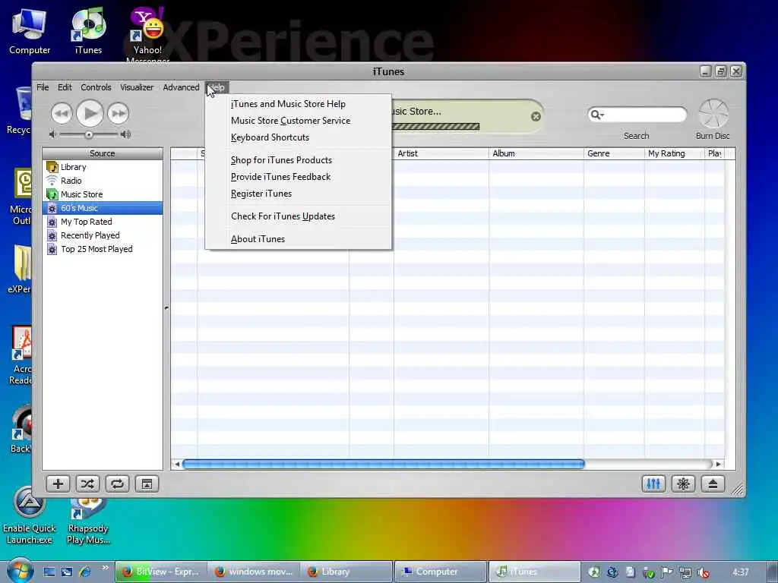Screen dimensions: 778x583
Task: Click the muted volume tray icon
Action: (703, 572)
